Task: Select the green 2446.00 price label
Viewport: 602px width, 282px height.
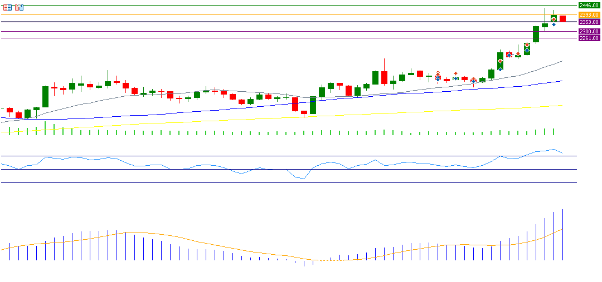Action: click(589, 5)
